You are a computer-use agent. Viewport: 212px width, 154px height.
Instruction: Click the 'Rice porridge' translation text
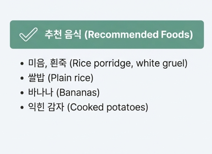(x=101, y=63)
